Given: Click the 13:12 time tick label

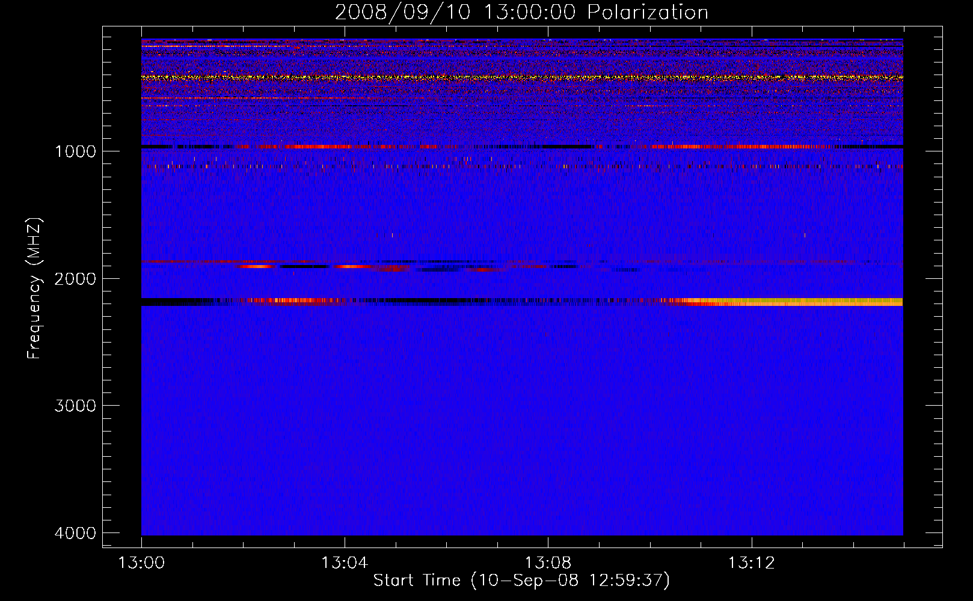Looking at the screenshot, I should click(x=752, y=563).
